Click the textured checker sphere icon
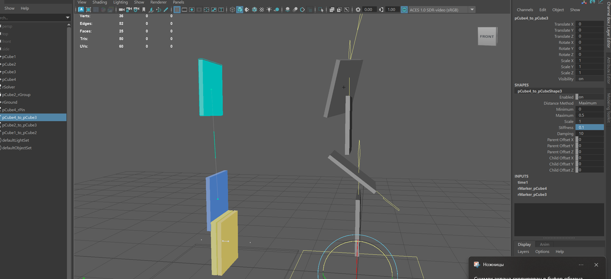 [262, 10]
